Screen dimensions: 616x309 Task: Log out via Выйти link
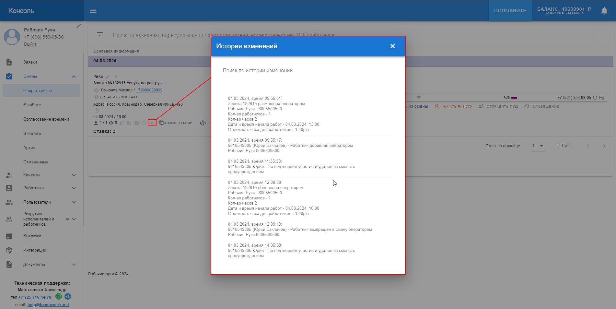pyautogui.click(x=31, y=44)
